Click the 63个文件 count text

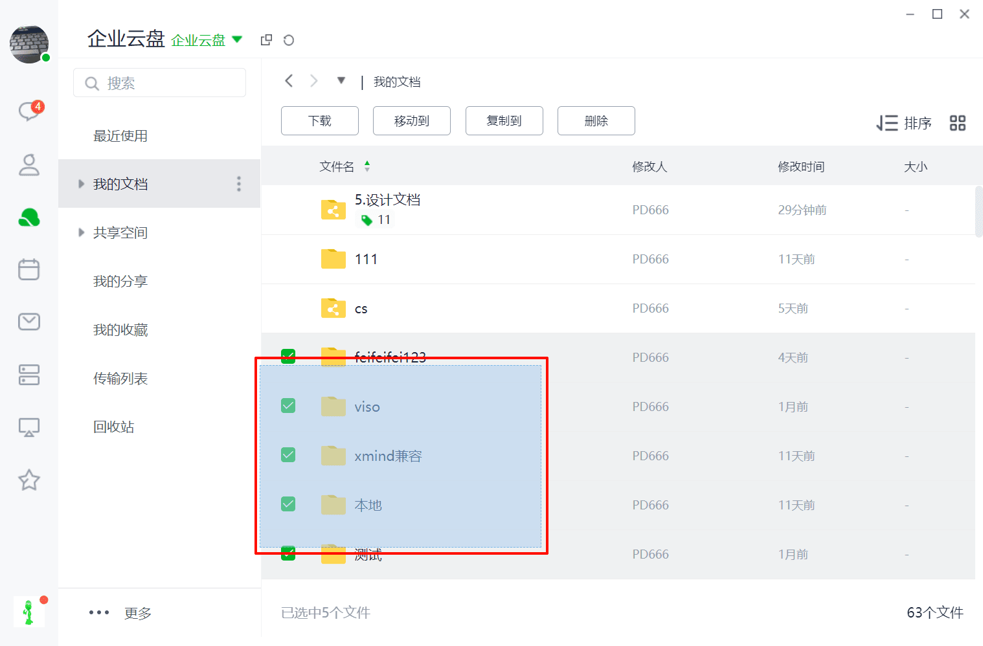935,612
